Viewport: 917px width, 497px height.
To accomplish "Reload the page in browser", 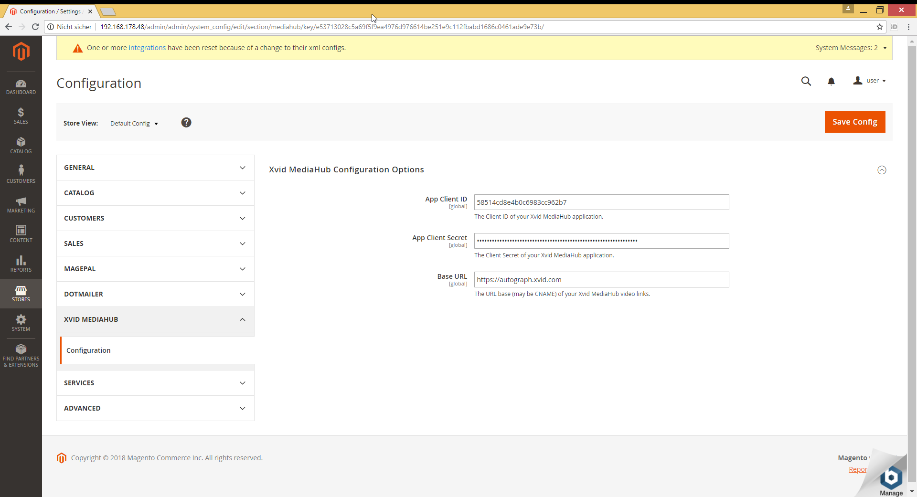I will (35, 27).
